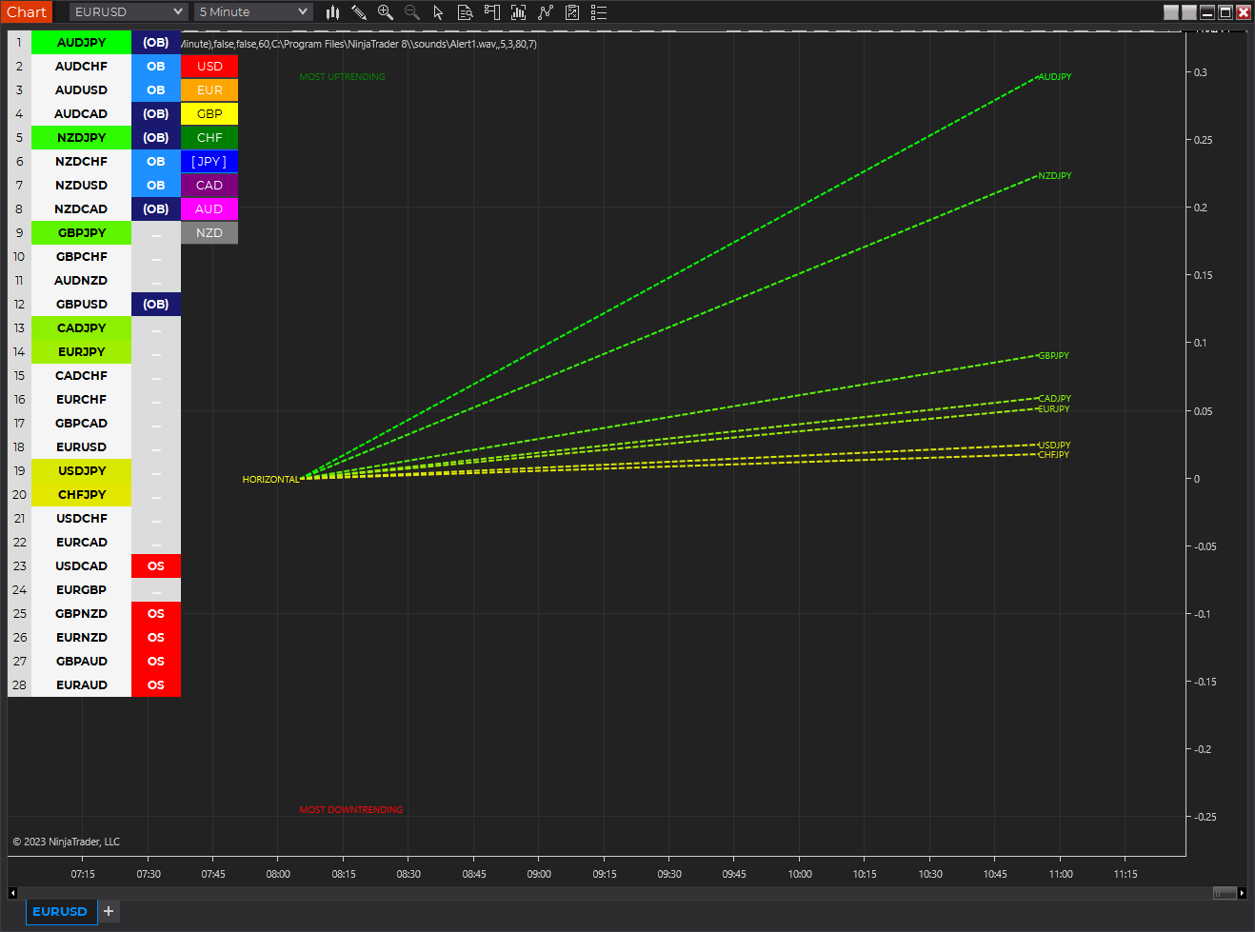Open the chart style candlestick icon
Image resolution: width=1255 pixels, height=932 pixels.
[332, 12]
